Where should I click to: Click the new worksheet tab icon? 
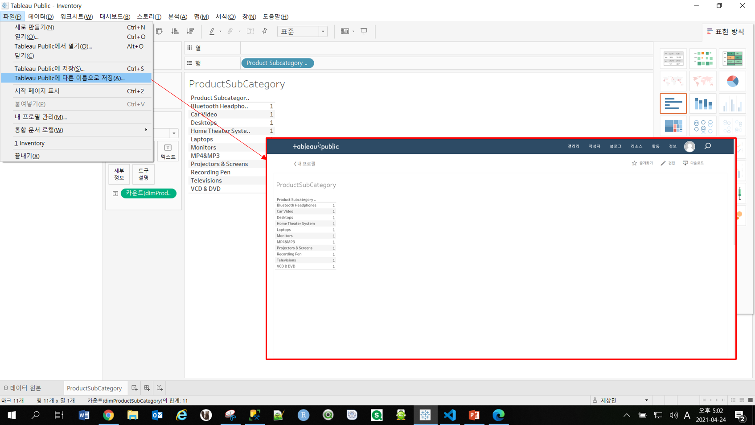coord(134,388)
